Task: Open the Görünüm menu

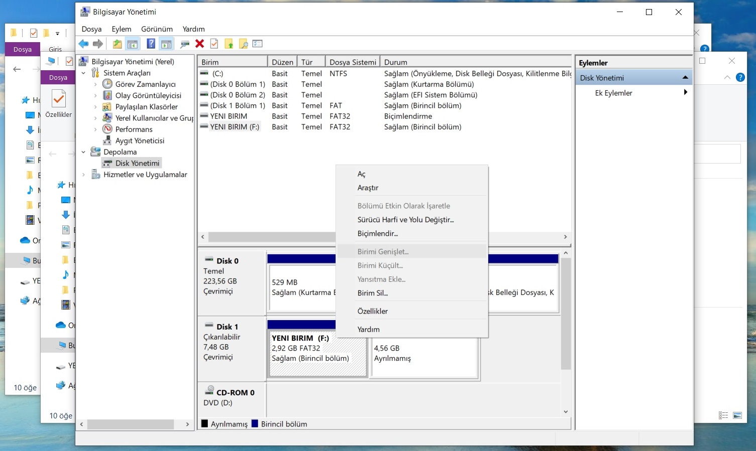Action: pyautogui.click(x=157, y=29)
